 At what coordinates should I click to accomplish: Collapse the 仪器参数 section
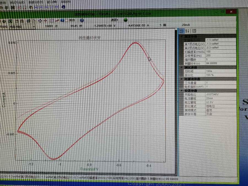pyautogui.click(x=181, y=90)
